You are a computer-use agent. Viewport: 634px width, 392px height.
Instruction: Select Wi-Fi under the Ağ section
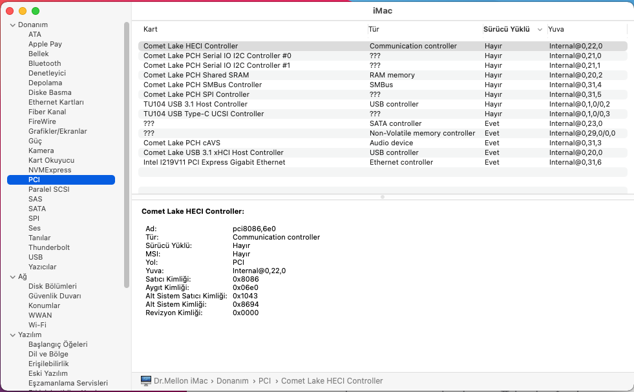[37, 325]
